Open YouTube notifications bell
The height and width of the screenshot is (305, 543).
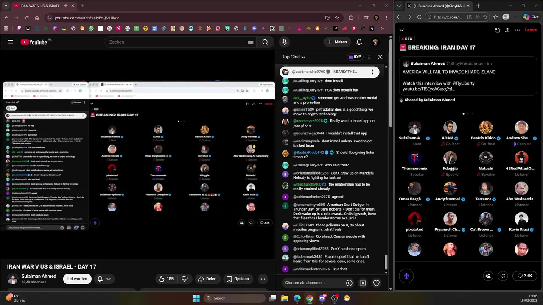(359, 42)
